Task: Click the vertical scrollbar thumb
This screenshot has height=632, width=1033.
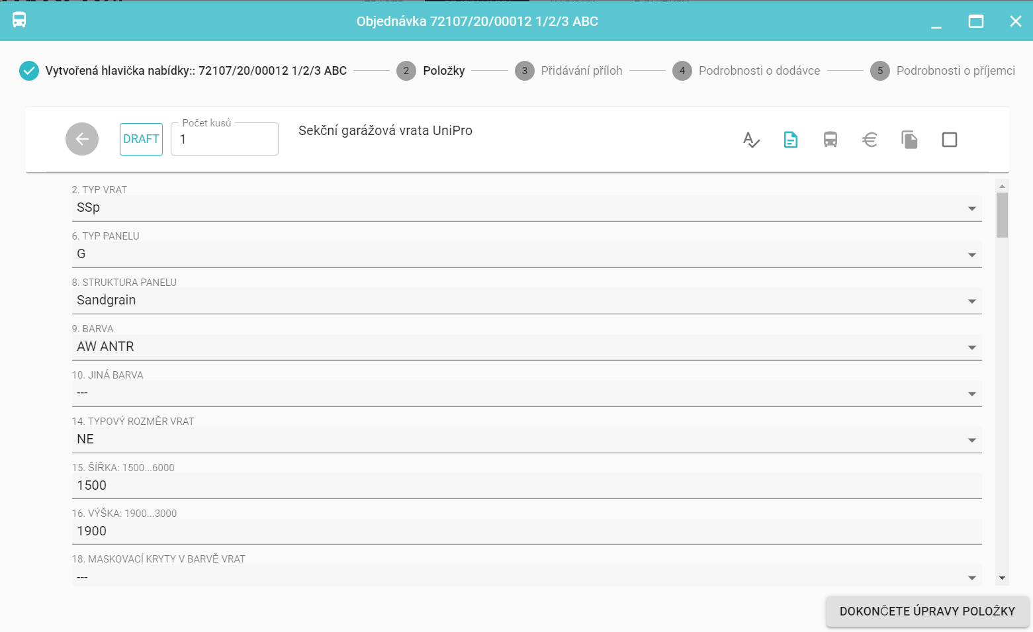Action: pos(1002,214)
